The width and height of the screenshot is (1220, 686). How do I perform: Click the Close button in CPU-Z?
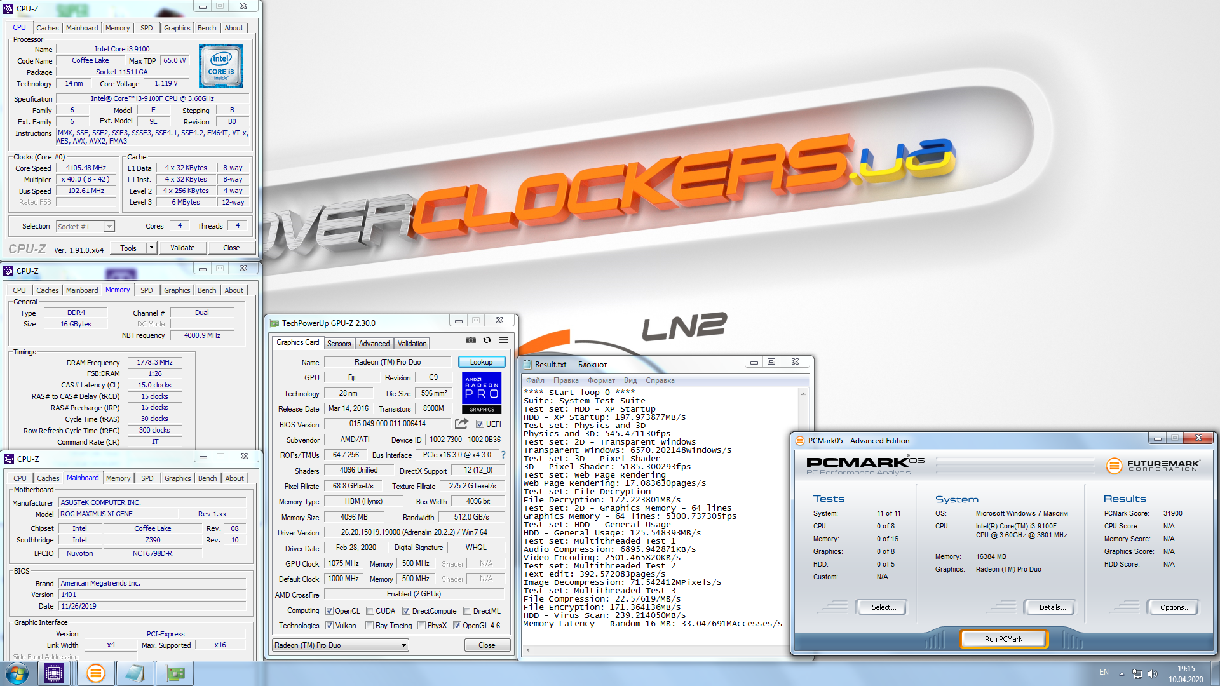click(231, 248)
